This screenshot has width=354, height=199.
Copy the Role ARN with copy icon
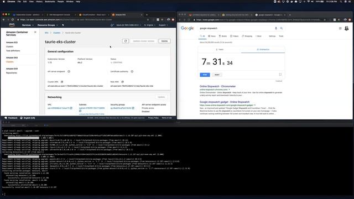click(x=122, y=82)
